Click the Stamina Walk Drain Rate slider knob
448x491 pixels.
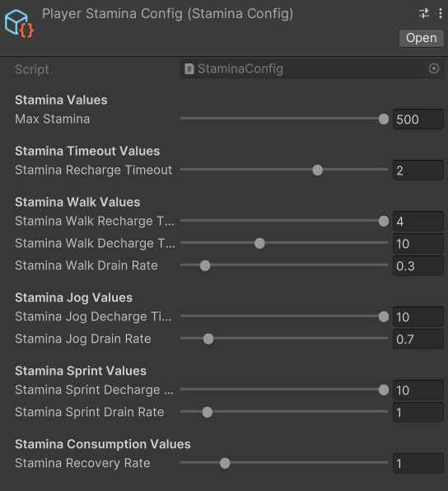coord(205,265)
